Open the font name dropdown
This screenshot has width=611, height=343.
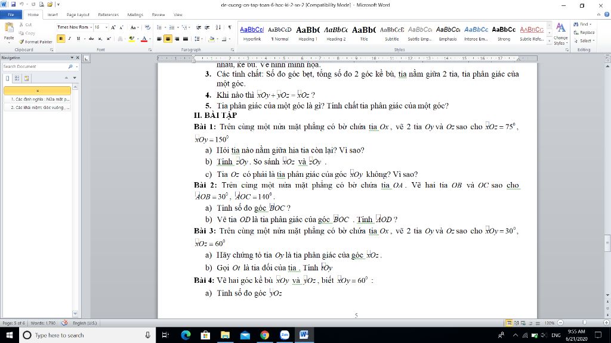(91, 27)
